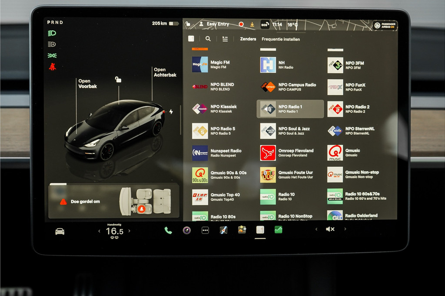Tap the dashcam recording indicator
The width and height of the screenshot is (445, 296).
(241, 24)
